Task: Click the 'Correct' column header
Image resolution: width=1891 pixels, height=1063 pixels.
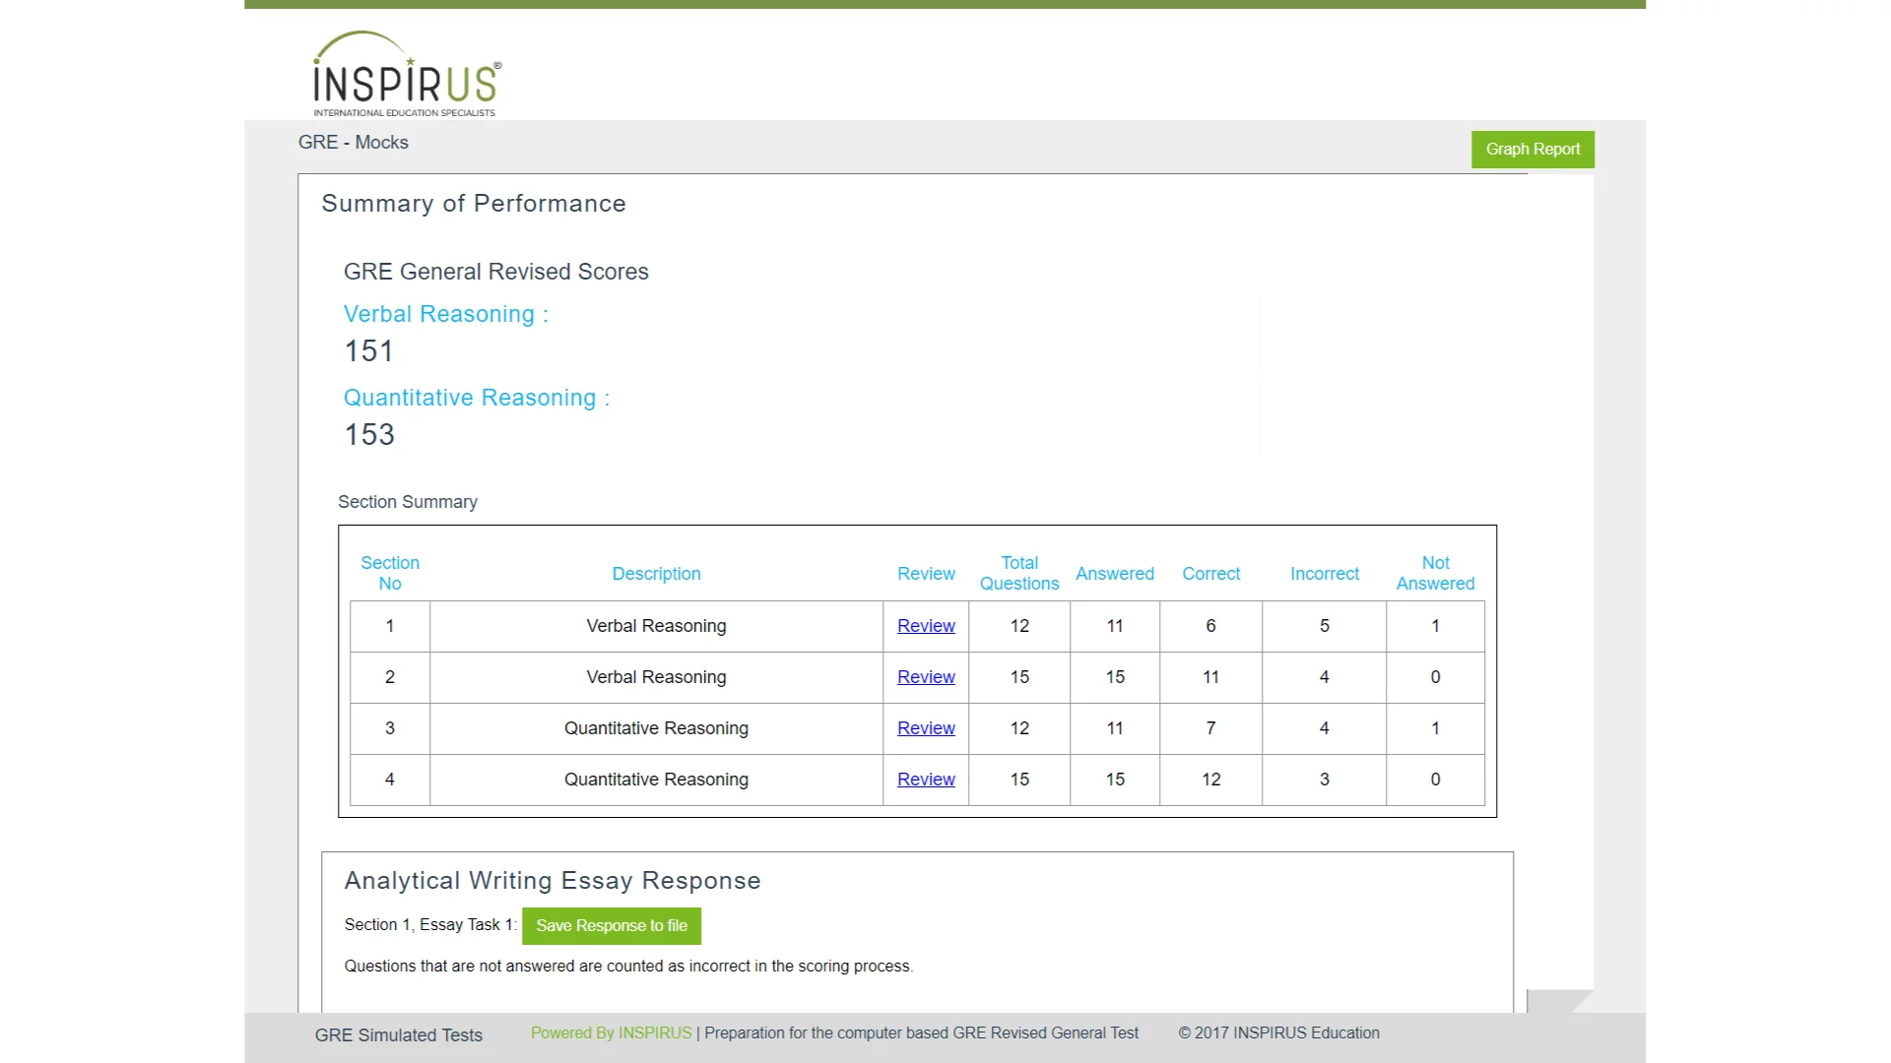Action: pos(1211,574)
